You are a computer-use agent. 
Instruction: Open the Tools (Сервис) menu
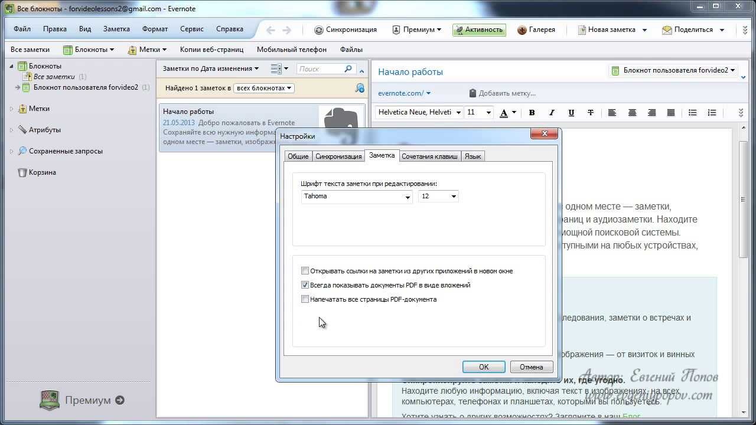192,29
